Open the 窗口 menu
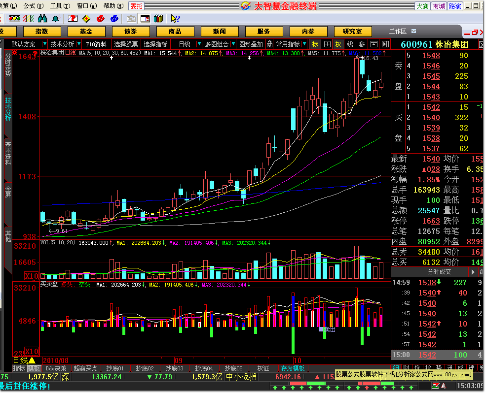Screen dimensions: 486x393 coord(87,6)
